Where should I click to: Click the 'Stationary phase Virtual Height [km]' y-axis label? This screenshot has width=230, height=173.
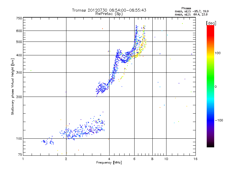pyautogui.click(x=13, y=87)
